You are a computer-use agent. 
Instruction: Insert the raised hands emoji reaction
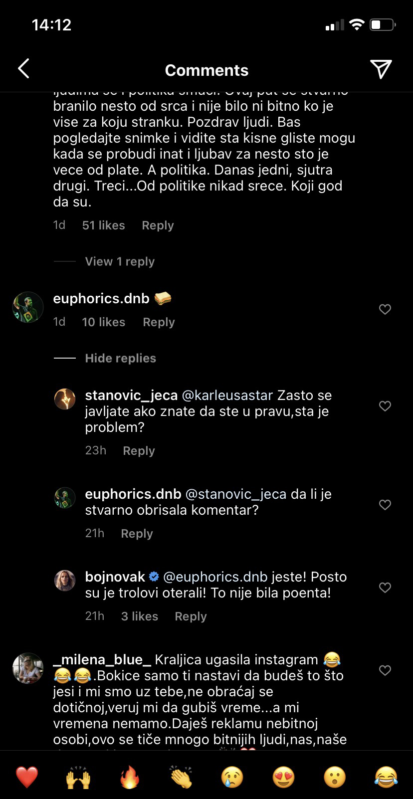click(78, 777)
